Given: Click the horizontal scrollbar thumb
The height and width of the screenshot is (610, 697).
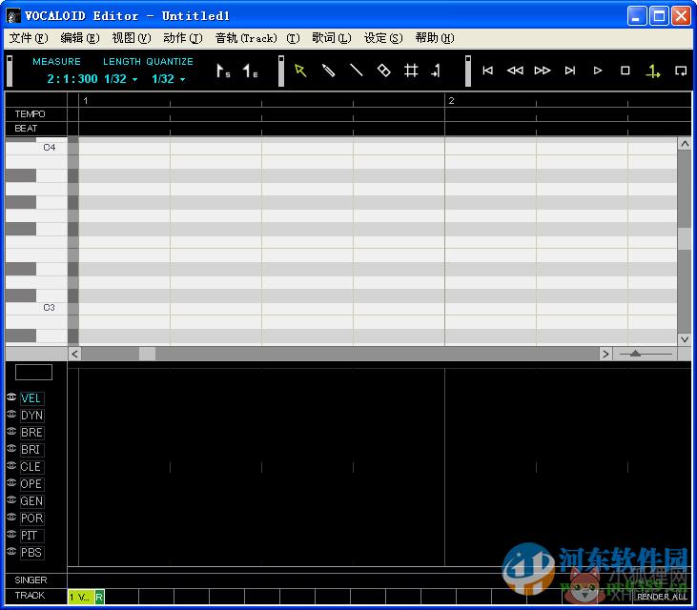Looking at the screenshot, I should coord(147,355).
